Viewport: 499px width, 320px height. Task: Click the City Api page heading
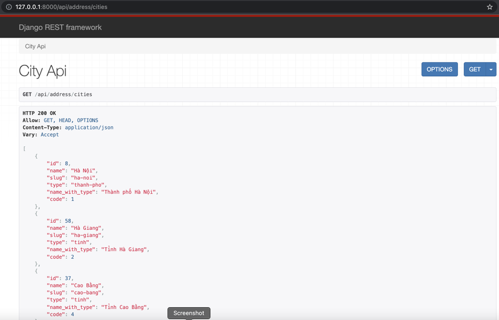pos(42,71)
